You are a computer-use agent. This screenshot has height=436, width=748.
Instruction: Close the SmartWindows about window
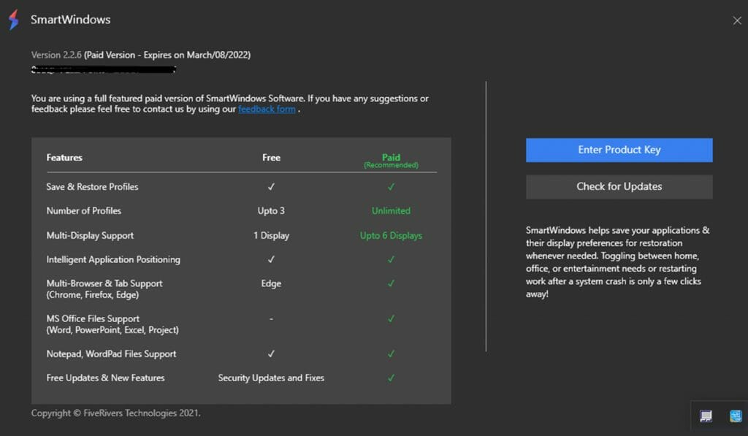tap(736, 21)
